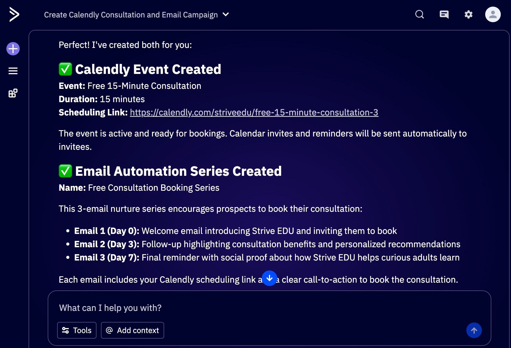The height and width of the screenshot is (348, 511).
Task: Open the apps grid icon in the sidebar
Action: tap(13, 93)
